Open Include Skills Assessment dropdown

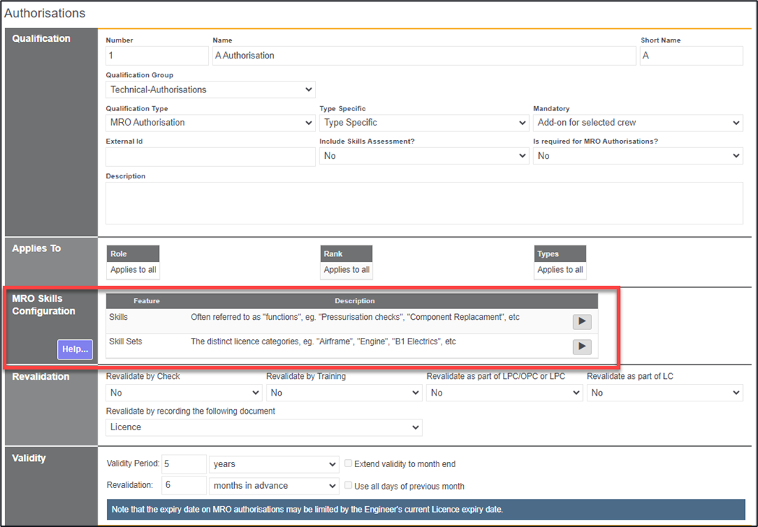(424, 156)
